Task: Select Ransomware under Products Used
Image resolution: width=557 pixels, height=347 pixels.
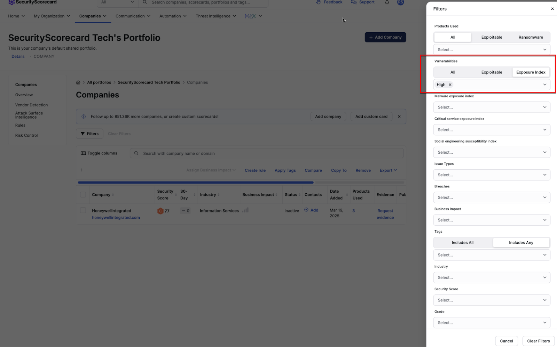Action: coord(531,37)
